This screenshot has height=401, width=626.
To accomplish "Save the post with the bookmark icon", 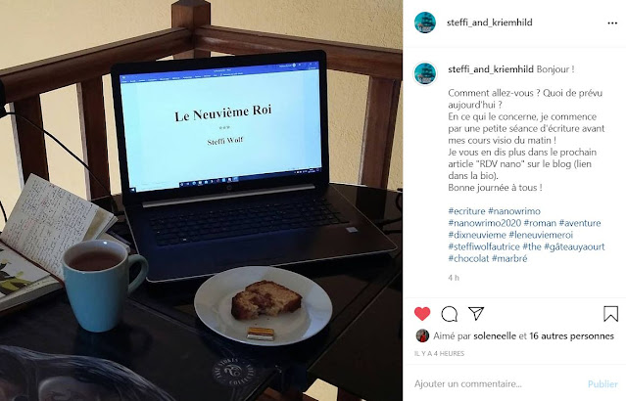I will [x=611, y=314].
